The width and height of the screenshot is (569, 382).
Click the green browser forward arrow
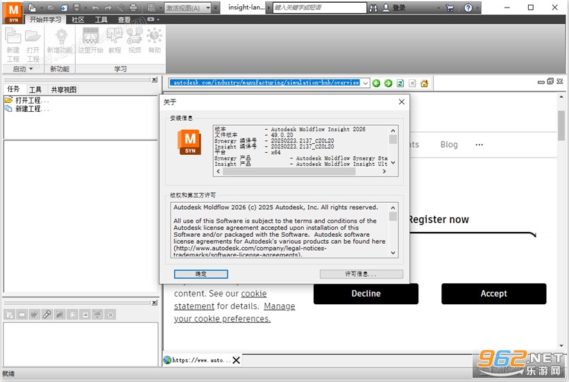pyautogui.click(x=389, y=83)
